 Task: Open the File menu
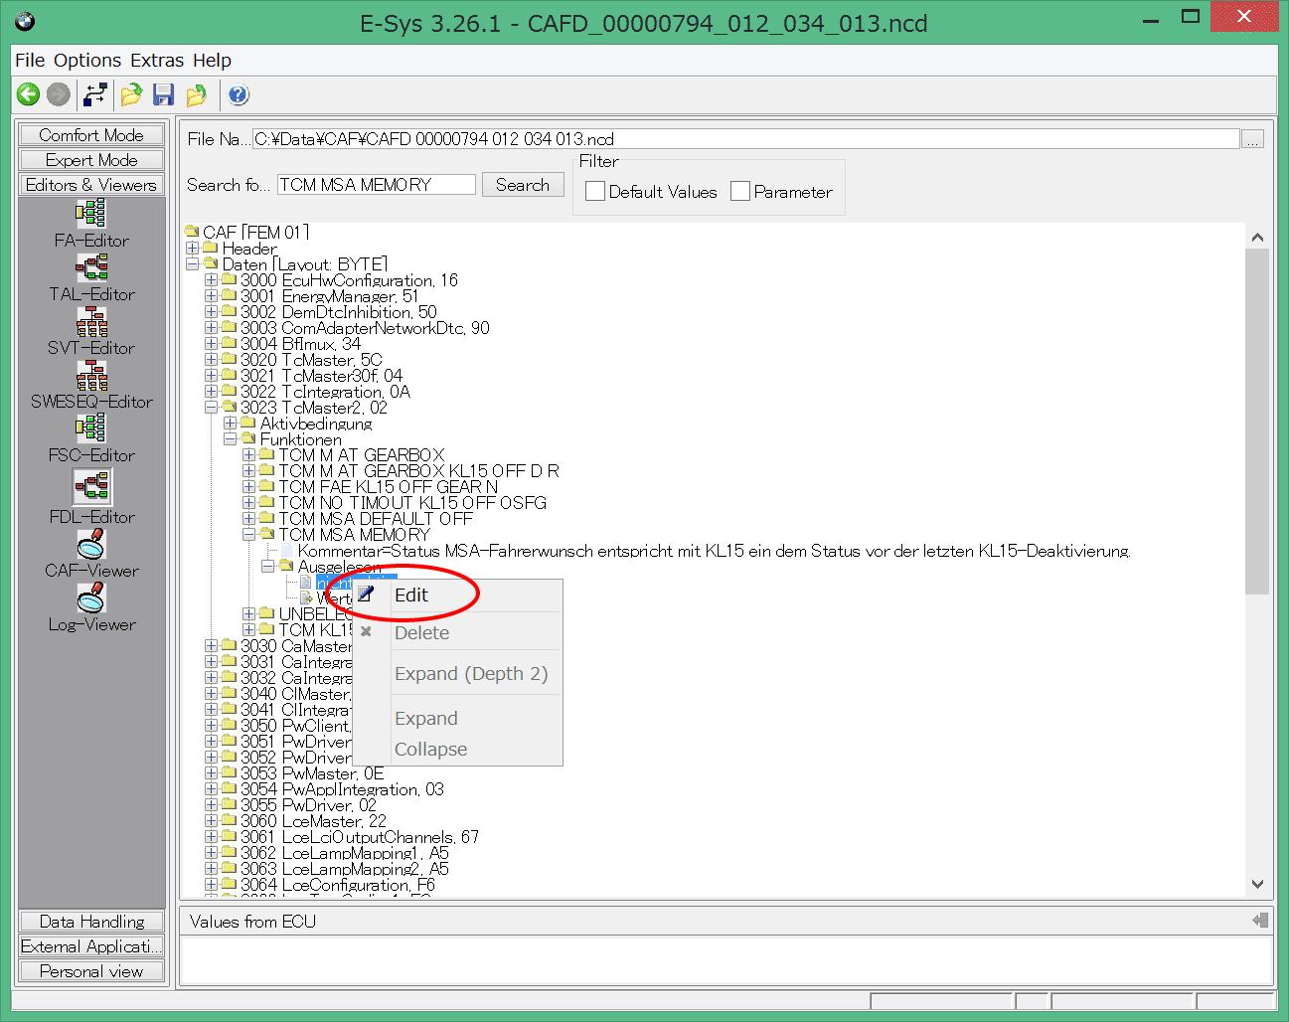coord(30,61)
